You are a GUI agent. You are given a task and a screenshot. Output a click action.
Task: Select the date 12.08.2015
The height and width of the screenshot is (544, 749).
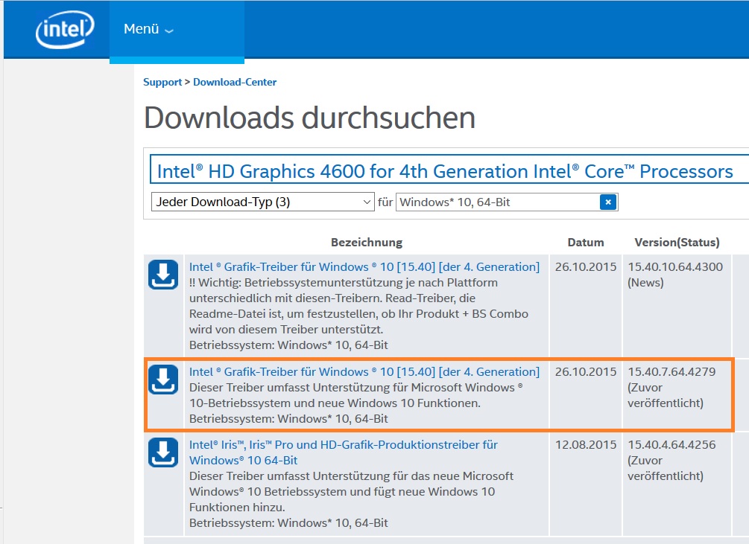[586, 444]
